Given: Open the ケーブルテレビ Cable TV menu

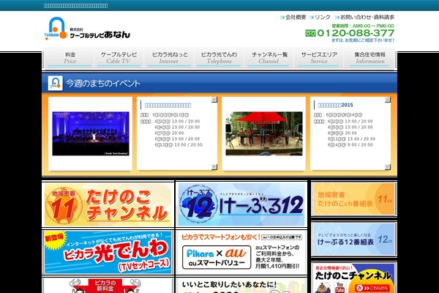Looking at the screenshot, I should coord(119,59).
